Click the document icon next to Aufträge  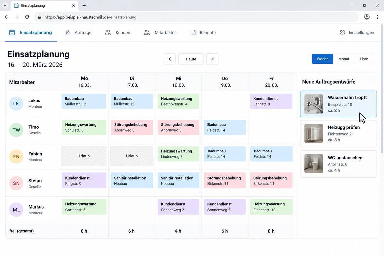click(x=67, y=33)
